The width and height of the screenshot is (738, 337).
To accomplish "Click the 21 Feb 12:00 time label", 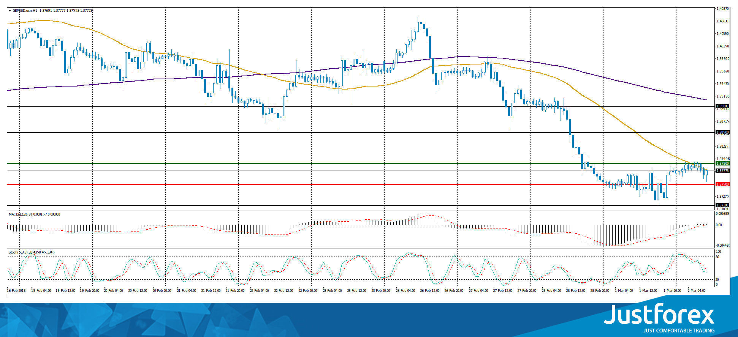I will 211,291.
